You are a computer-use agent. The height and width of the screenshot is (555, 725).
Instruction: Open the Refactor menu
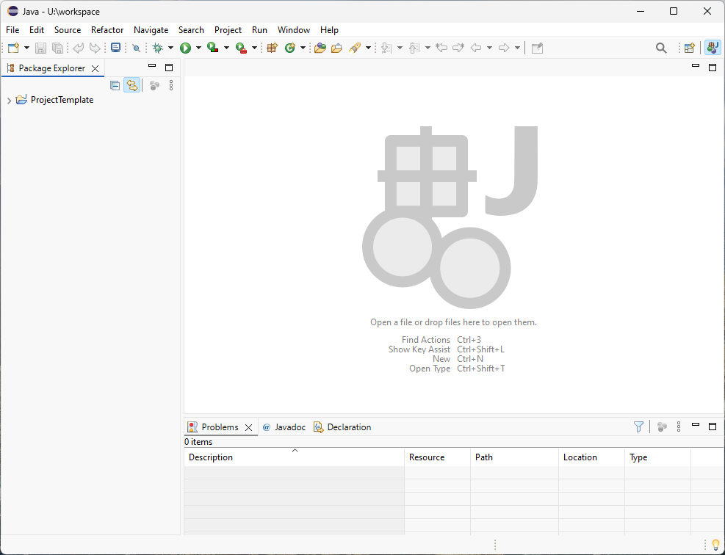click(107, 30)
